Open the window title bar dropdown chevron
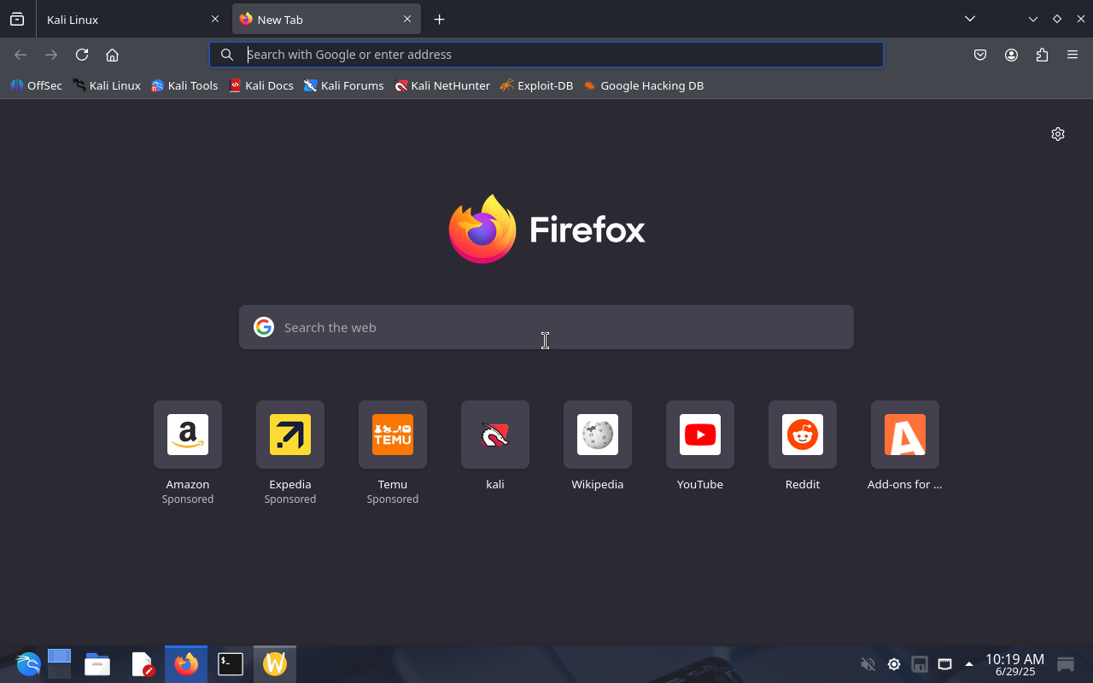The height and width of the screenshot is (683, 1093). (x=1033, y=19)
